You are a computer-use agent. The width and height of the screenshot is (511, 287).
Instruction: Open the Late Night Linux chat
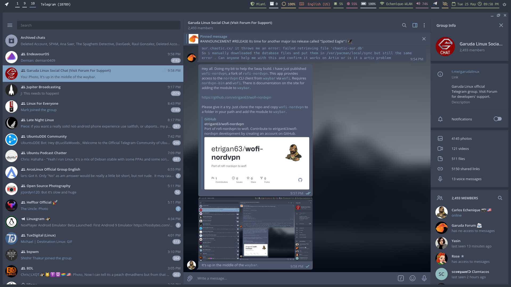tap(93, 123)
